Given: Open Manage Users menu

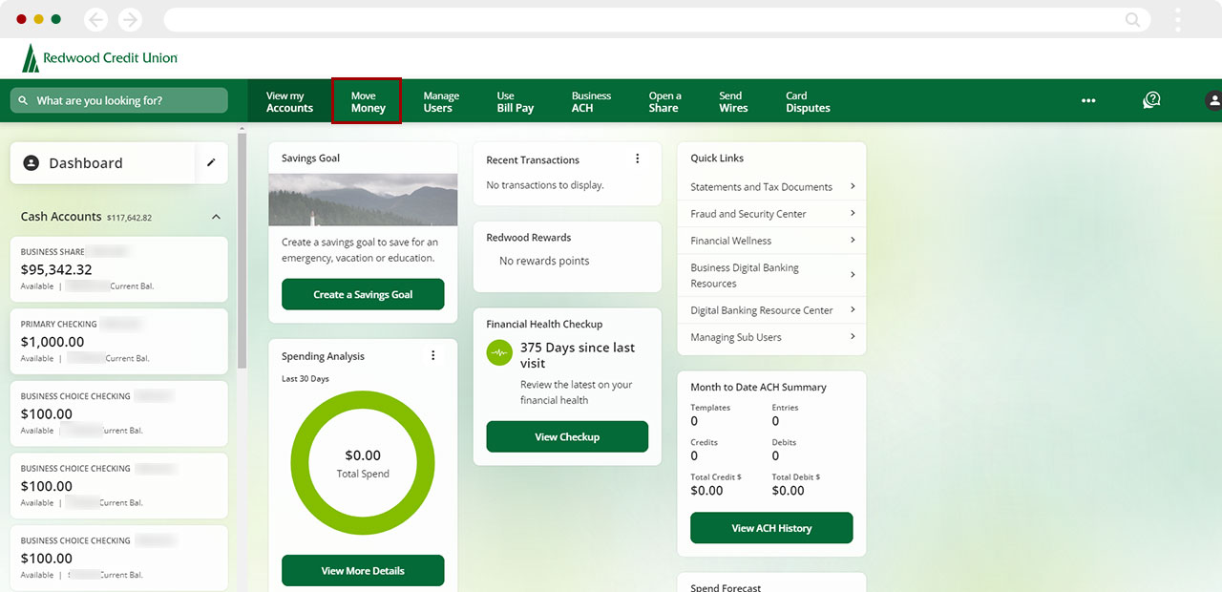Looking at the screenshot, I should tap(441, 101).
